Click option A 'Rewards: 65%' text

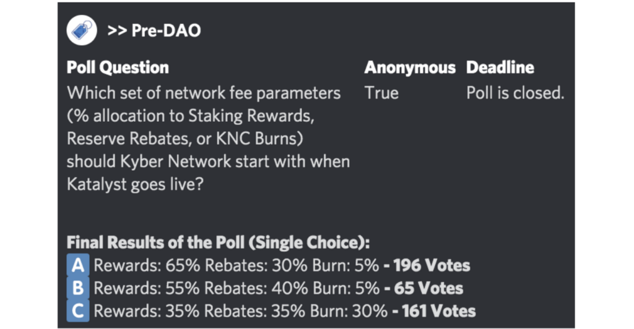click(147, 265)
